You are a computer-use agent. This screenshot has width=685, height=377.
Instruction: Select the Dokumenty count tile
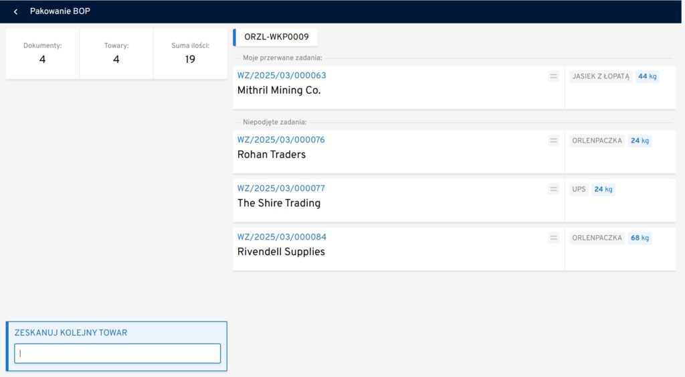click(x=43, y=54)
